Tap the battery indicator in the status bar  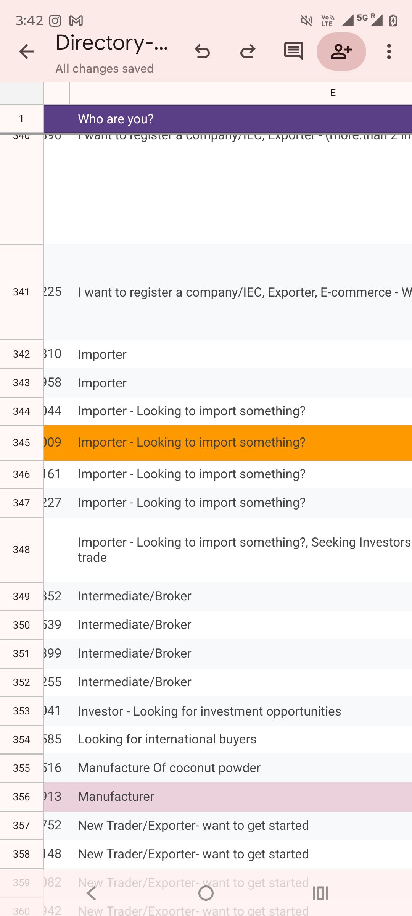(393, 21)
